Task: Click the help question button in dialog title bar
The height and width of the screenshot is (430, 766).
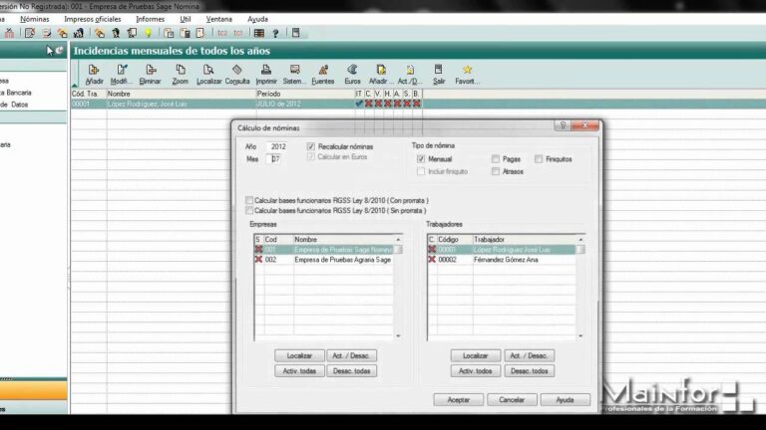Action: (563, 125)
